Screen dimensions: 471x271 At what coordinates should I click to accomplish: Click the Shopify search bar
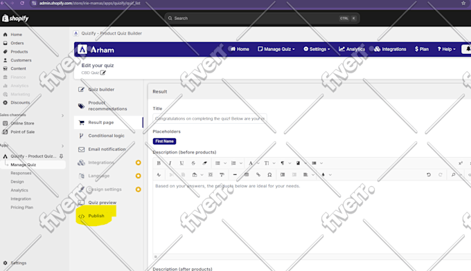click(262, 18)
